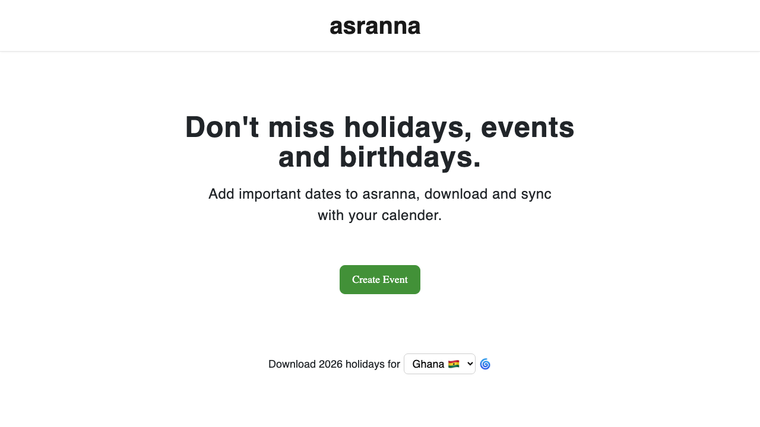
Task: Click the Ghana flag emoji in selector
Action: [454, 364]
